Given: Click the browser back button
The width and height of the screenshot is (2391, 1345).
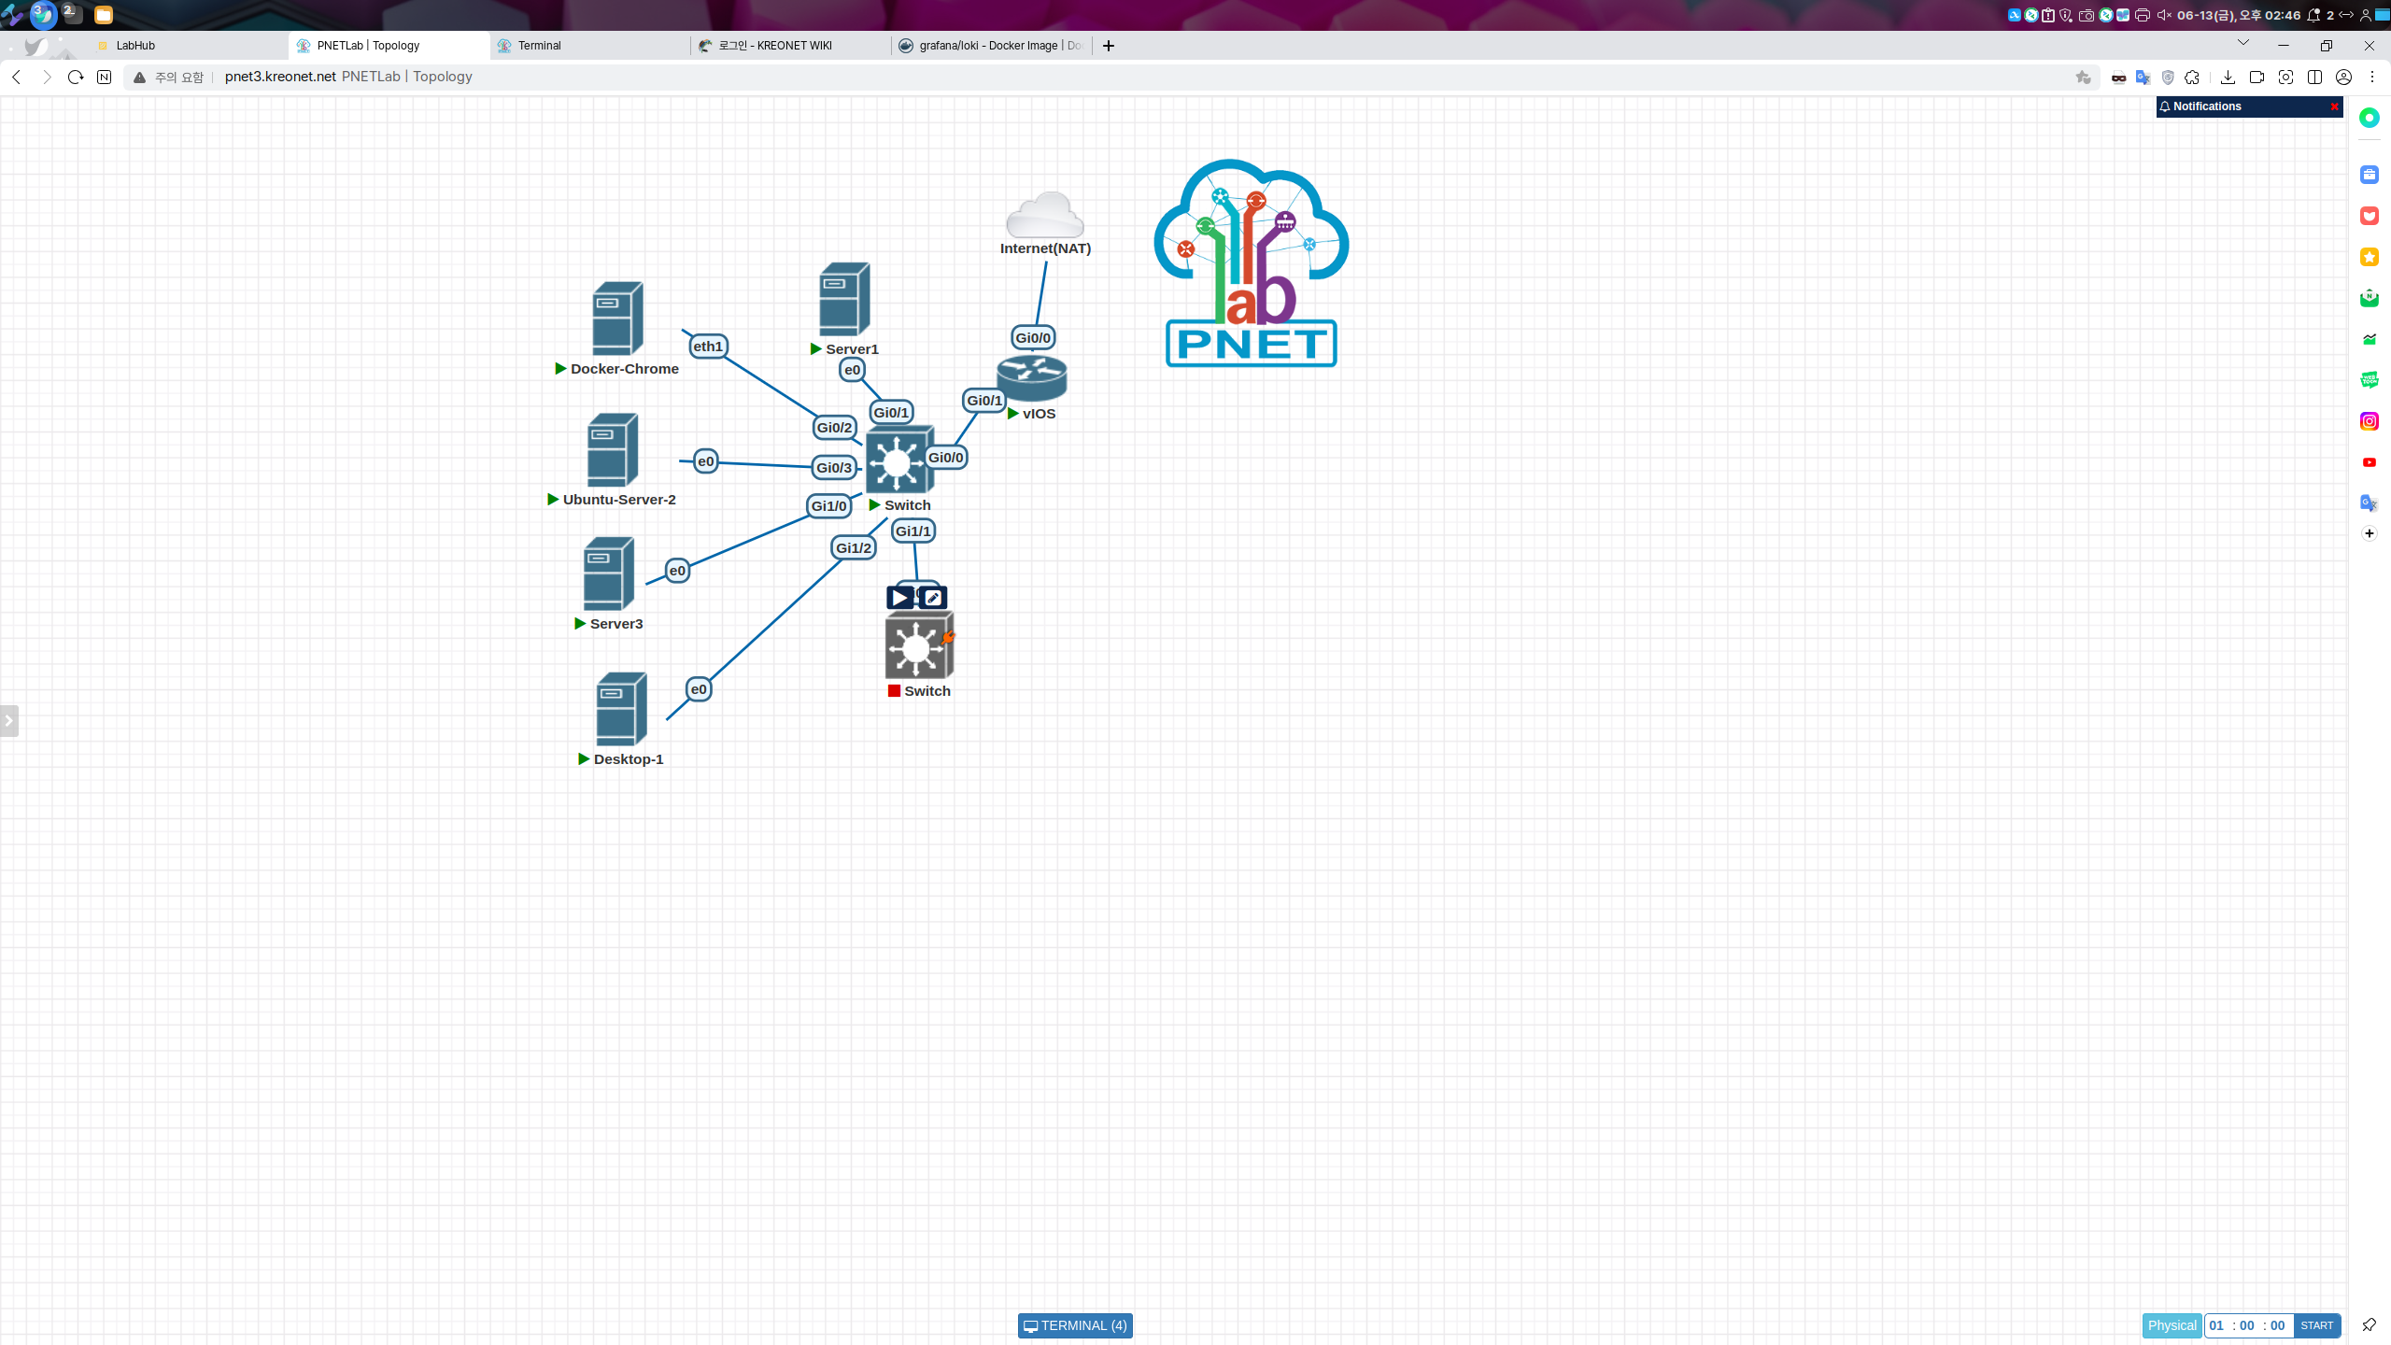Looking at the screenshot, I should tap(17, 77).
